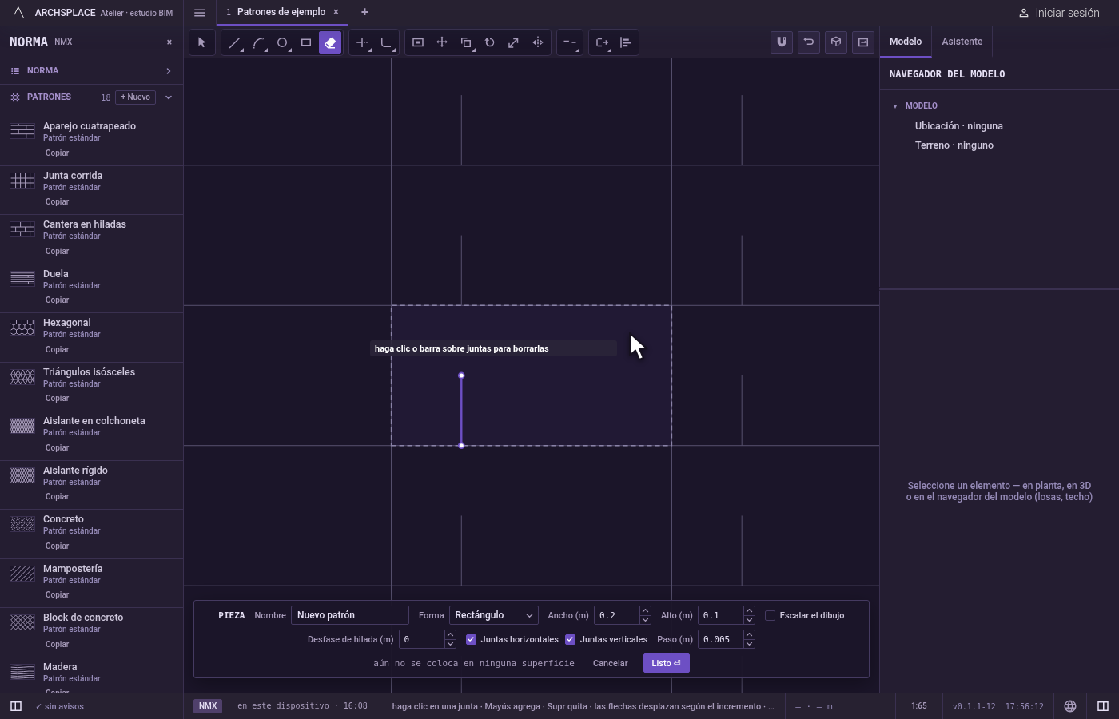Screen dimensions: 1119x719
Task: Open the Forma Rectángulo dropdown
Action: pos(493,615)
